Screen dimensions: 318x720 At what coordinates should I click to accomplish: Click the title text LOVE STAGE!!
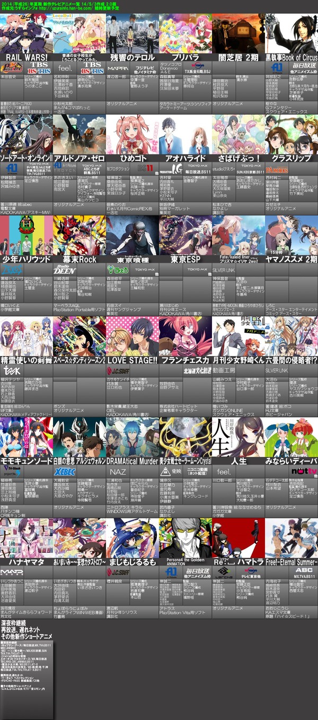point(132,360)
